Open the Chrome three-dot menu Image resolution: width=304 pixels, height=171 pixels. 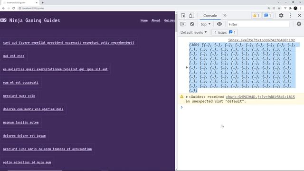[301, 8]
